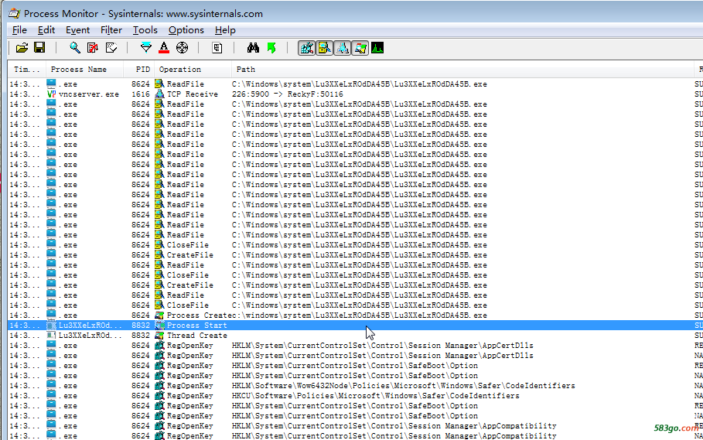Click the Path column header
Viewport: 703px width, 440px height.
pyautogui.click(x=462, y=70)
